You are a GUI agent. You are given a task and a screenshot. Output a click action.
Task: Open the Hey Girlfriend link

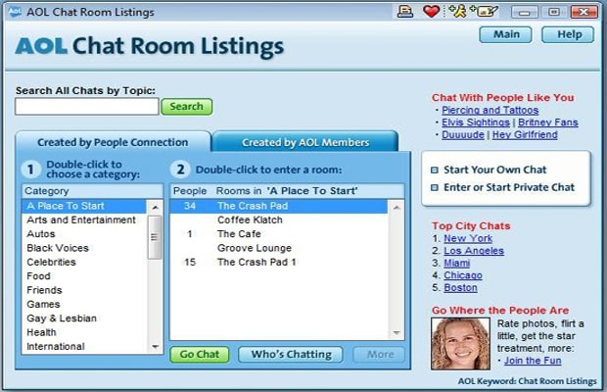(525, 135)
